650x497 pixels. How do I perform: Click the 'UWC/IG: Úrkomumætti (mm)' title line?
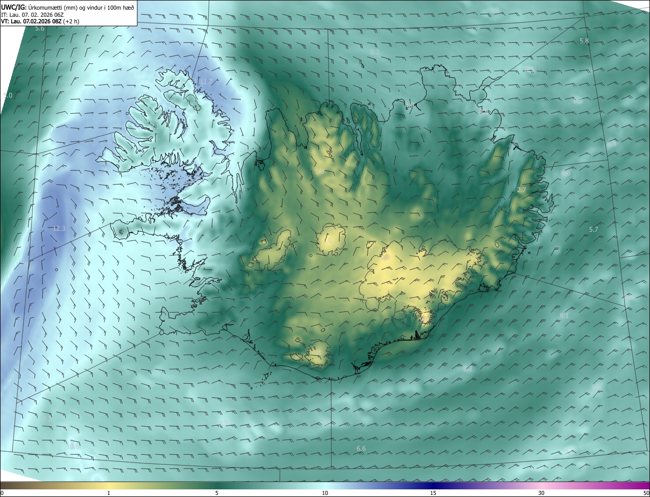click(68, 7)
